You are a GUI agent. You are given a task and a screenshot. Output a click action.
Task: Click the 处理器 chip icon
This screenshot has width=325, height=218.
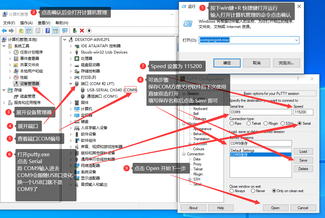tap(77, 59)
